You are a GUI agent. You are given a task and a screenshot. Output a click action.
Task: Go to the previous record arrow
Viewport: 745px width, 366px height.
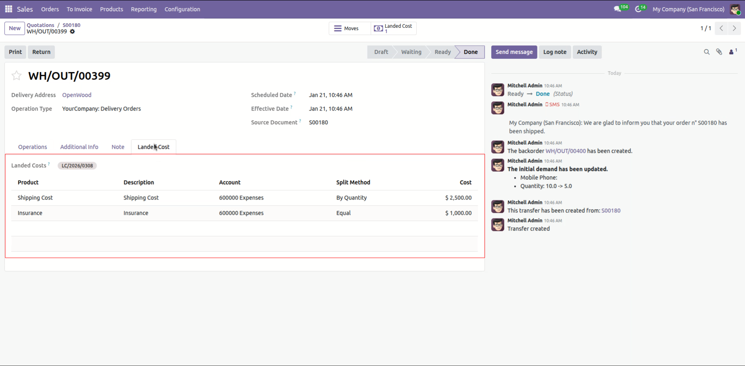tap(721, 28)
